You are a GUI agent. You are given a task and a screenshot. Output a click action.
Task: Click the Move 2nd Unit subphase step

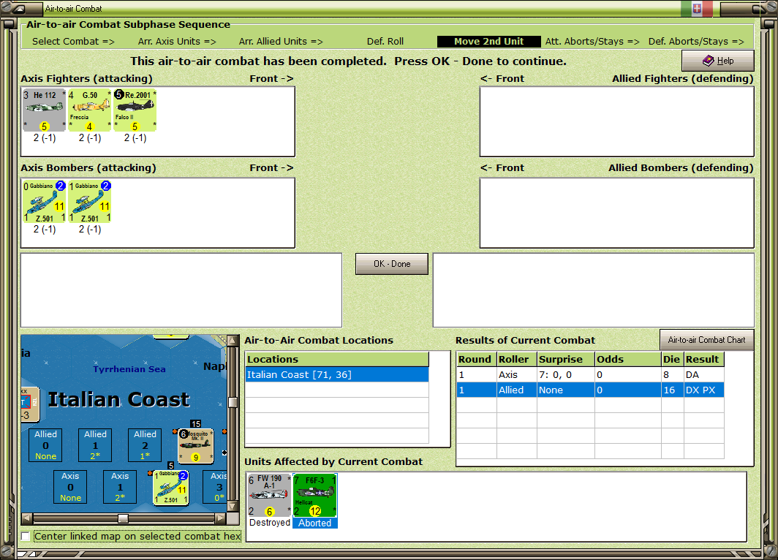click(x=488, y=42)
